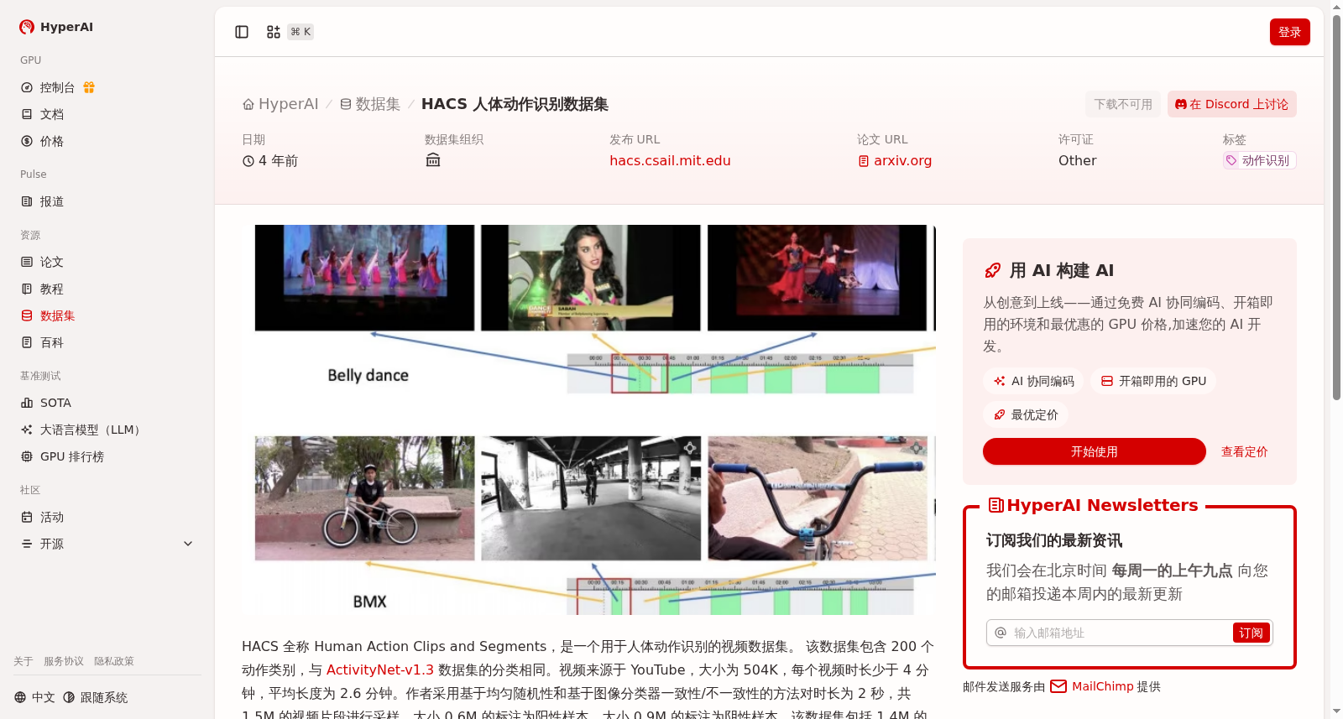
Task: Open 百科 wiki in sidebar
Action: (x=52, y=342)
